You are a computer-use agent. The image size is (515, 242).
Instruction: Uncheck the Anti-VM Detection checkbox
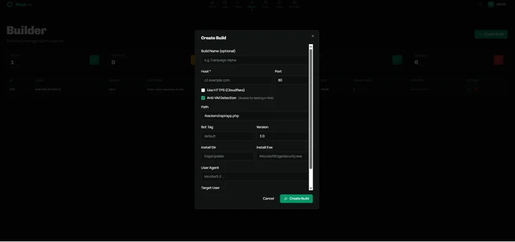click(203, 98)
